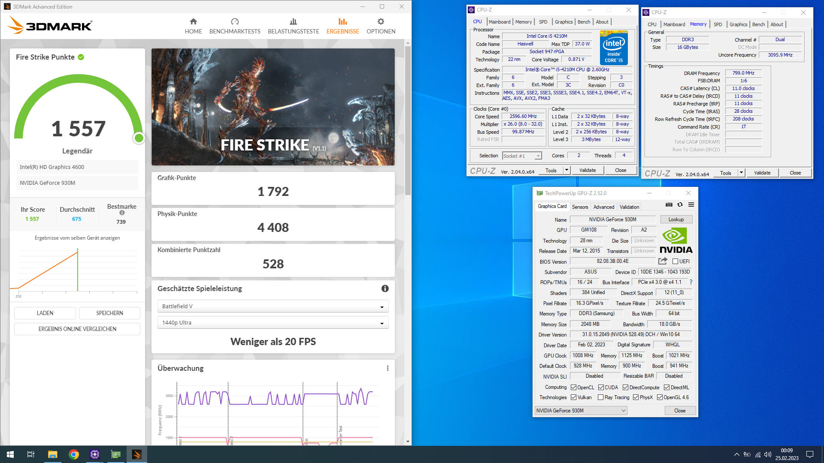The width and height of the screenshot is (824, 463).
Task: Open Mainboard tab in CPU-Z CPU window
Action: [500, 22]
